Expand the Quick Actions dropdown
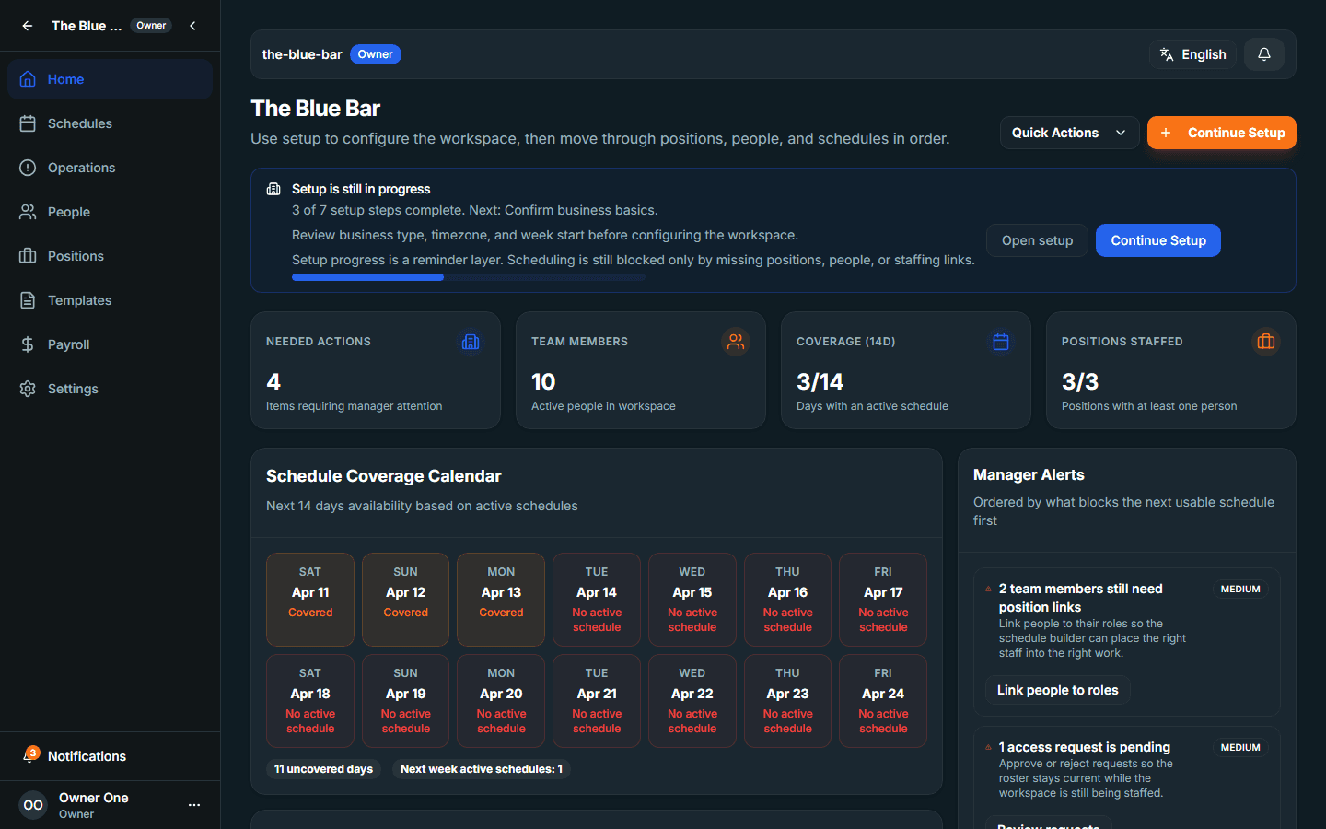The image size is (1326, 829). coord(1069,133)
